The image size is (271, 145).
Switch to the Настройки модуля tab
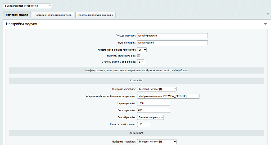pyautogui.click(x=17, y=15)
